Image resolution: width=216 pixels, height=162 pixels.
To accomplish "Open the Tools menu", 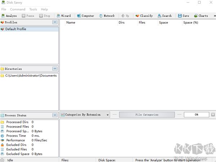I will point(33,9).
